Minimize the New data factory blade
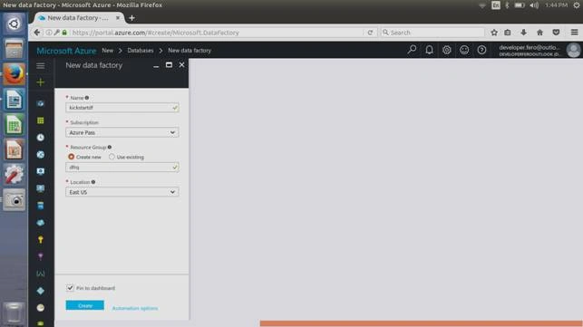The image size is (583, 327). (156, 65)
